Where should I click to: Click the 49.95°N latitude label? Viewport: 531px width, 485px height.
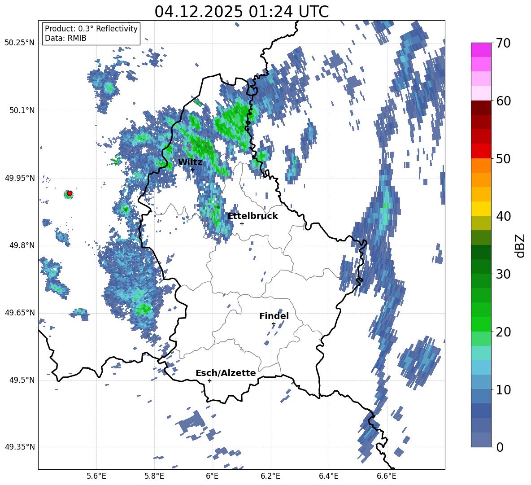click(x=20, y=178)
